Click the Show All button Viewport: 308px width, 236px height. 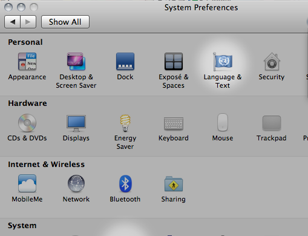[x=65, y=22]
